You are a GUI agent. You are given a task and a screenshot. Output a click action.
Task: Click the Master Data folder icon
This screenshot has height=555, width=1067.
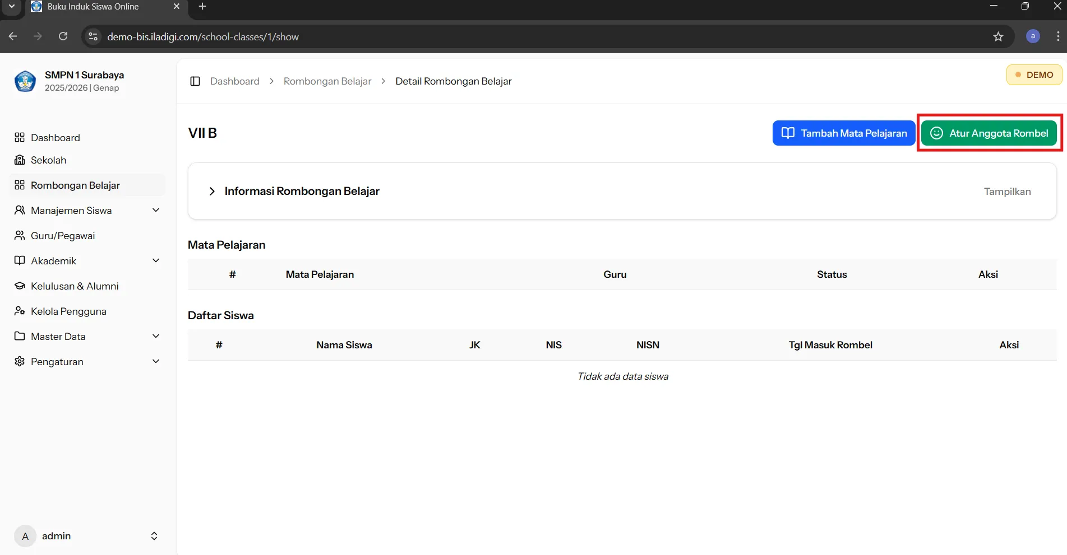point(20,336)
